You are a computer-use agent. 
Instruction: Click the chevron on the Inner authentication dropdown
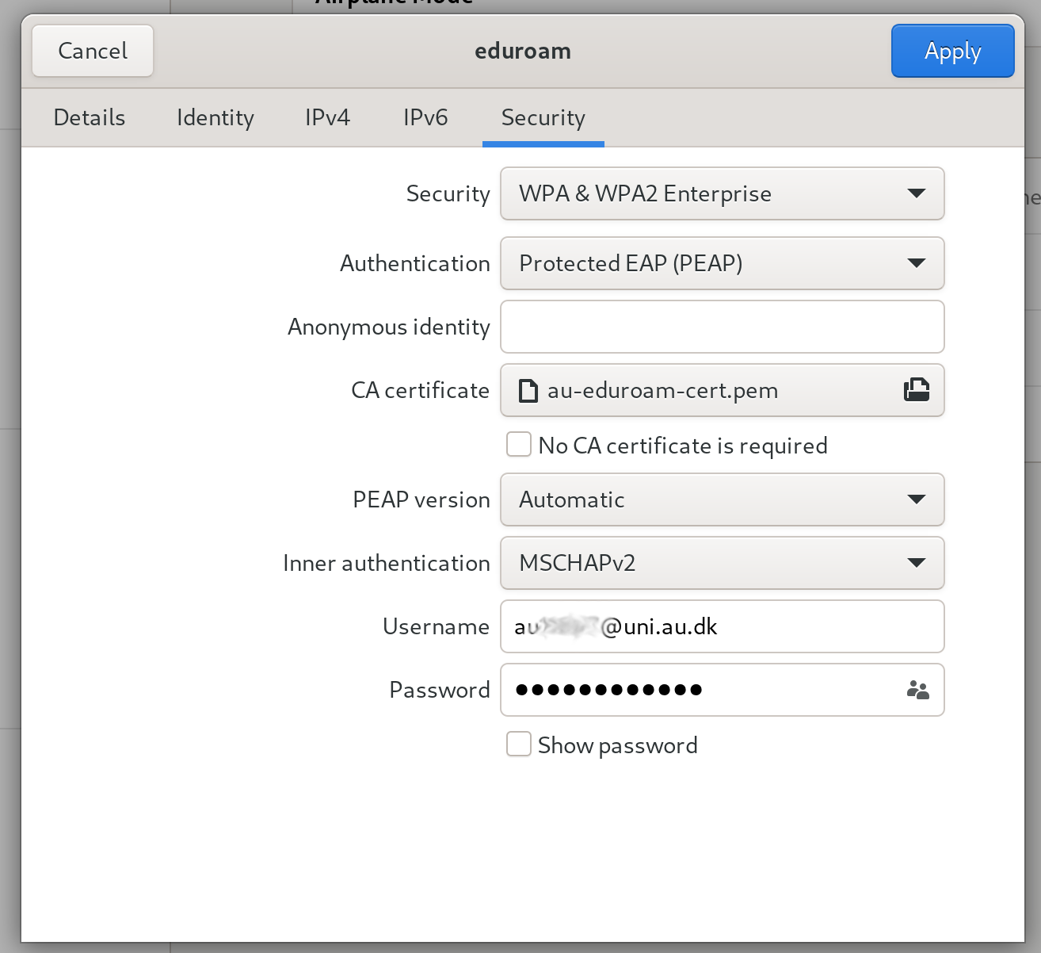click(917, 563)
